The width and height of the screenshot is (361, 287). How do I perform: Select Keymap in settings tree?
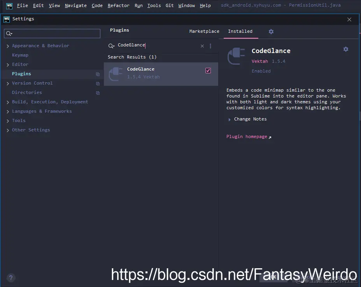click(x=20, y=55)
